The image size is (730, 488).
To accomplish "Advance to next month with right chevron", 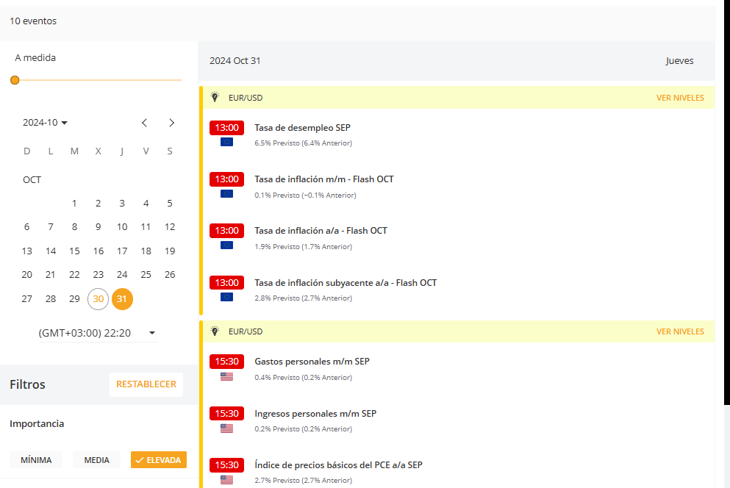I will 171,123.
